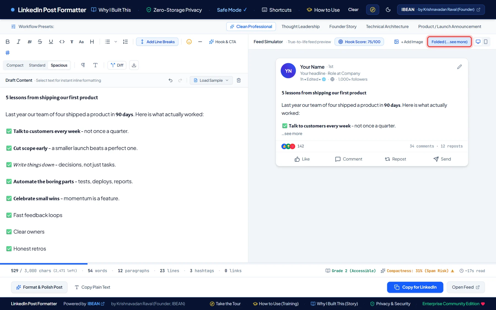496x310 pixels.
Task: Open the Load Sample dropdown
Action: point(211,80)
